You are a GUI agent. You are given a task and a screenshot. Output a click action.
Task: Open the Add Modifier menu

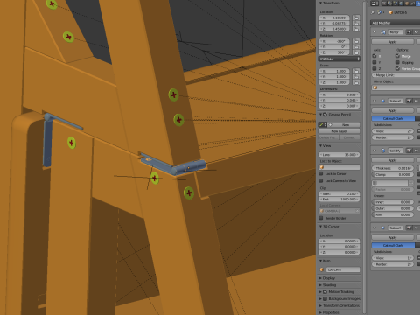[395, 23]
